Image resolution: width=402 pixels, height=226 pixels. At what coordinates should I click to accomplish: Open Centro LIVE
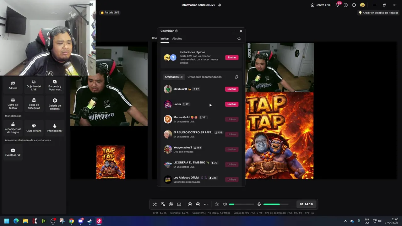coord(320,5)
